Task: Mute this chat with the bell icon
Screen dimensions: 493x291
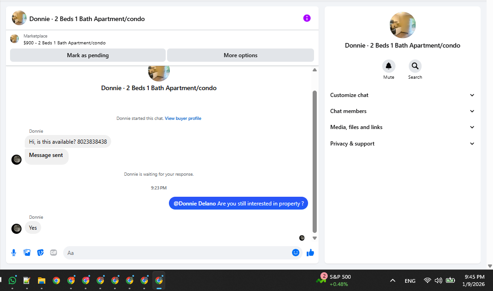Action: 389,66
